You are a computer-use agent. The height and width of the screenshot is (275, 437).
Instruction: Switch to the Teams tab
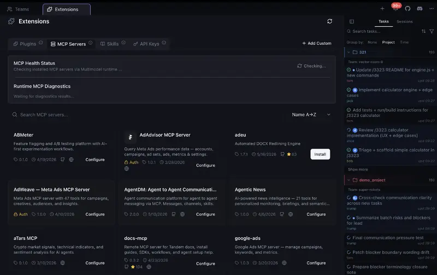pos(18,9)
